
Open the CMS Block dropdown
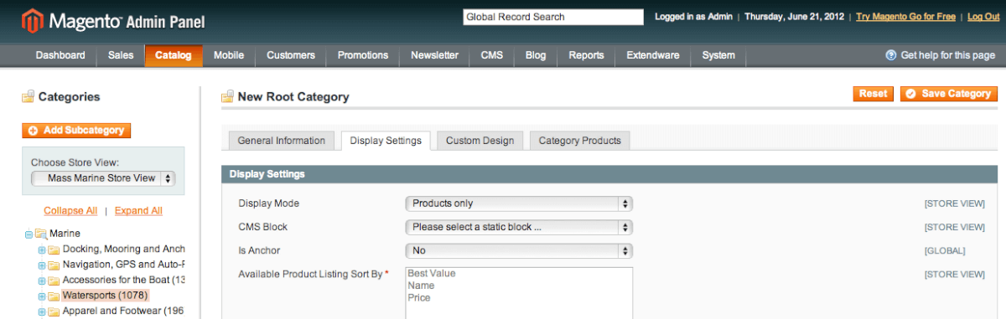click(x=518, y=227)
